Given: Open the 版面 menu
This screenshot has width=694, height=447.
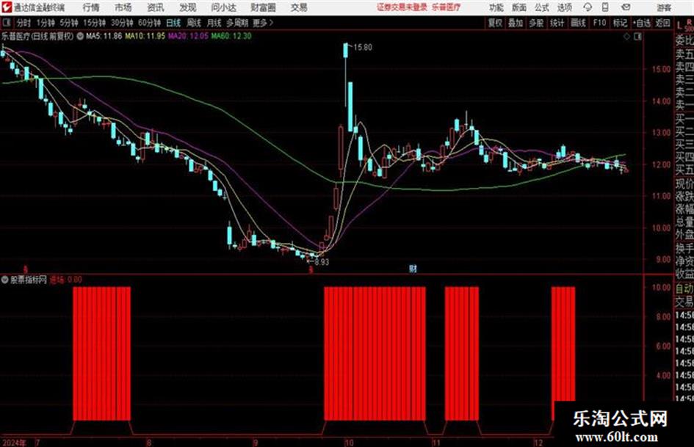Looking at the screenshot, I should [x=519, y=7].
